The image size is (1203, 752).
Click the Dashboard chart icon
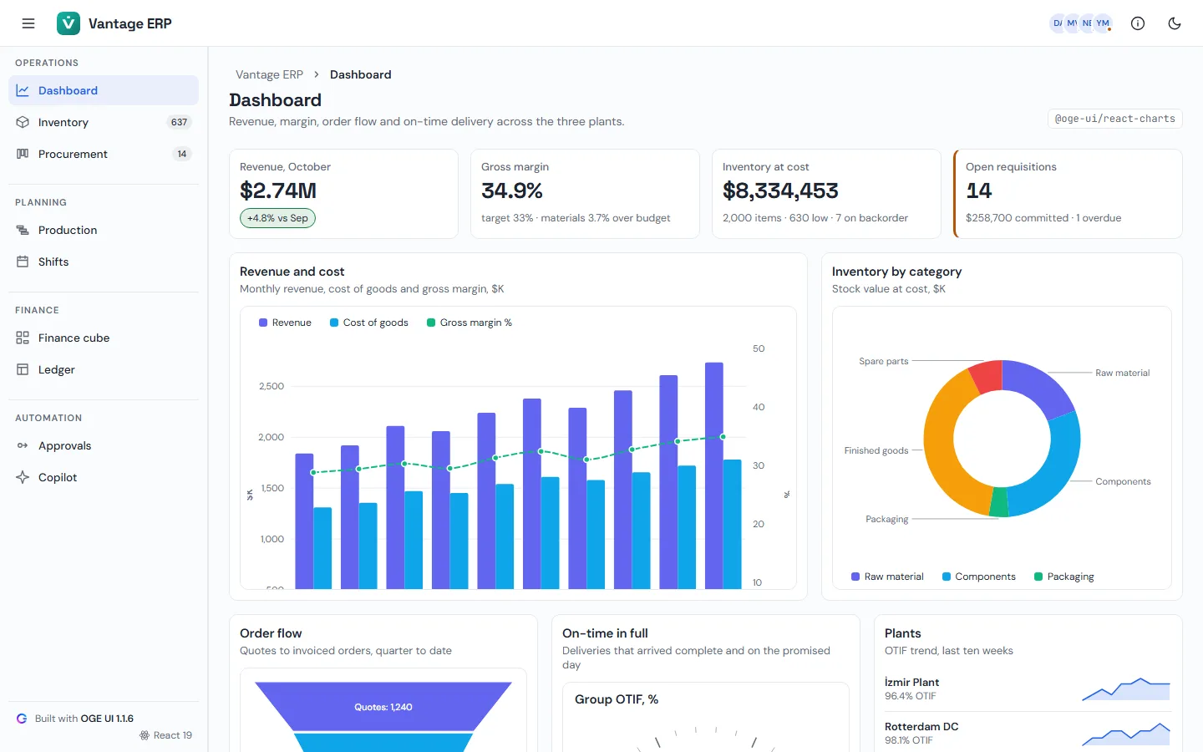pyautogui.click(x=23, y=90)
